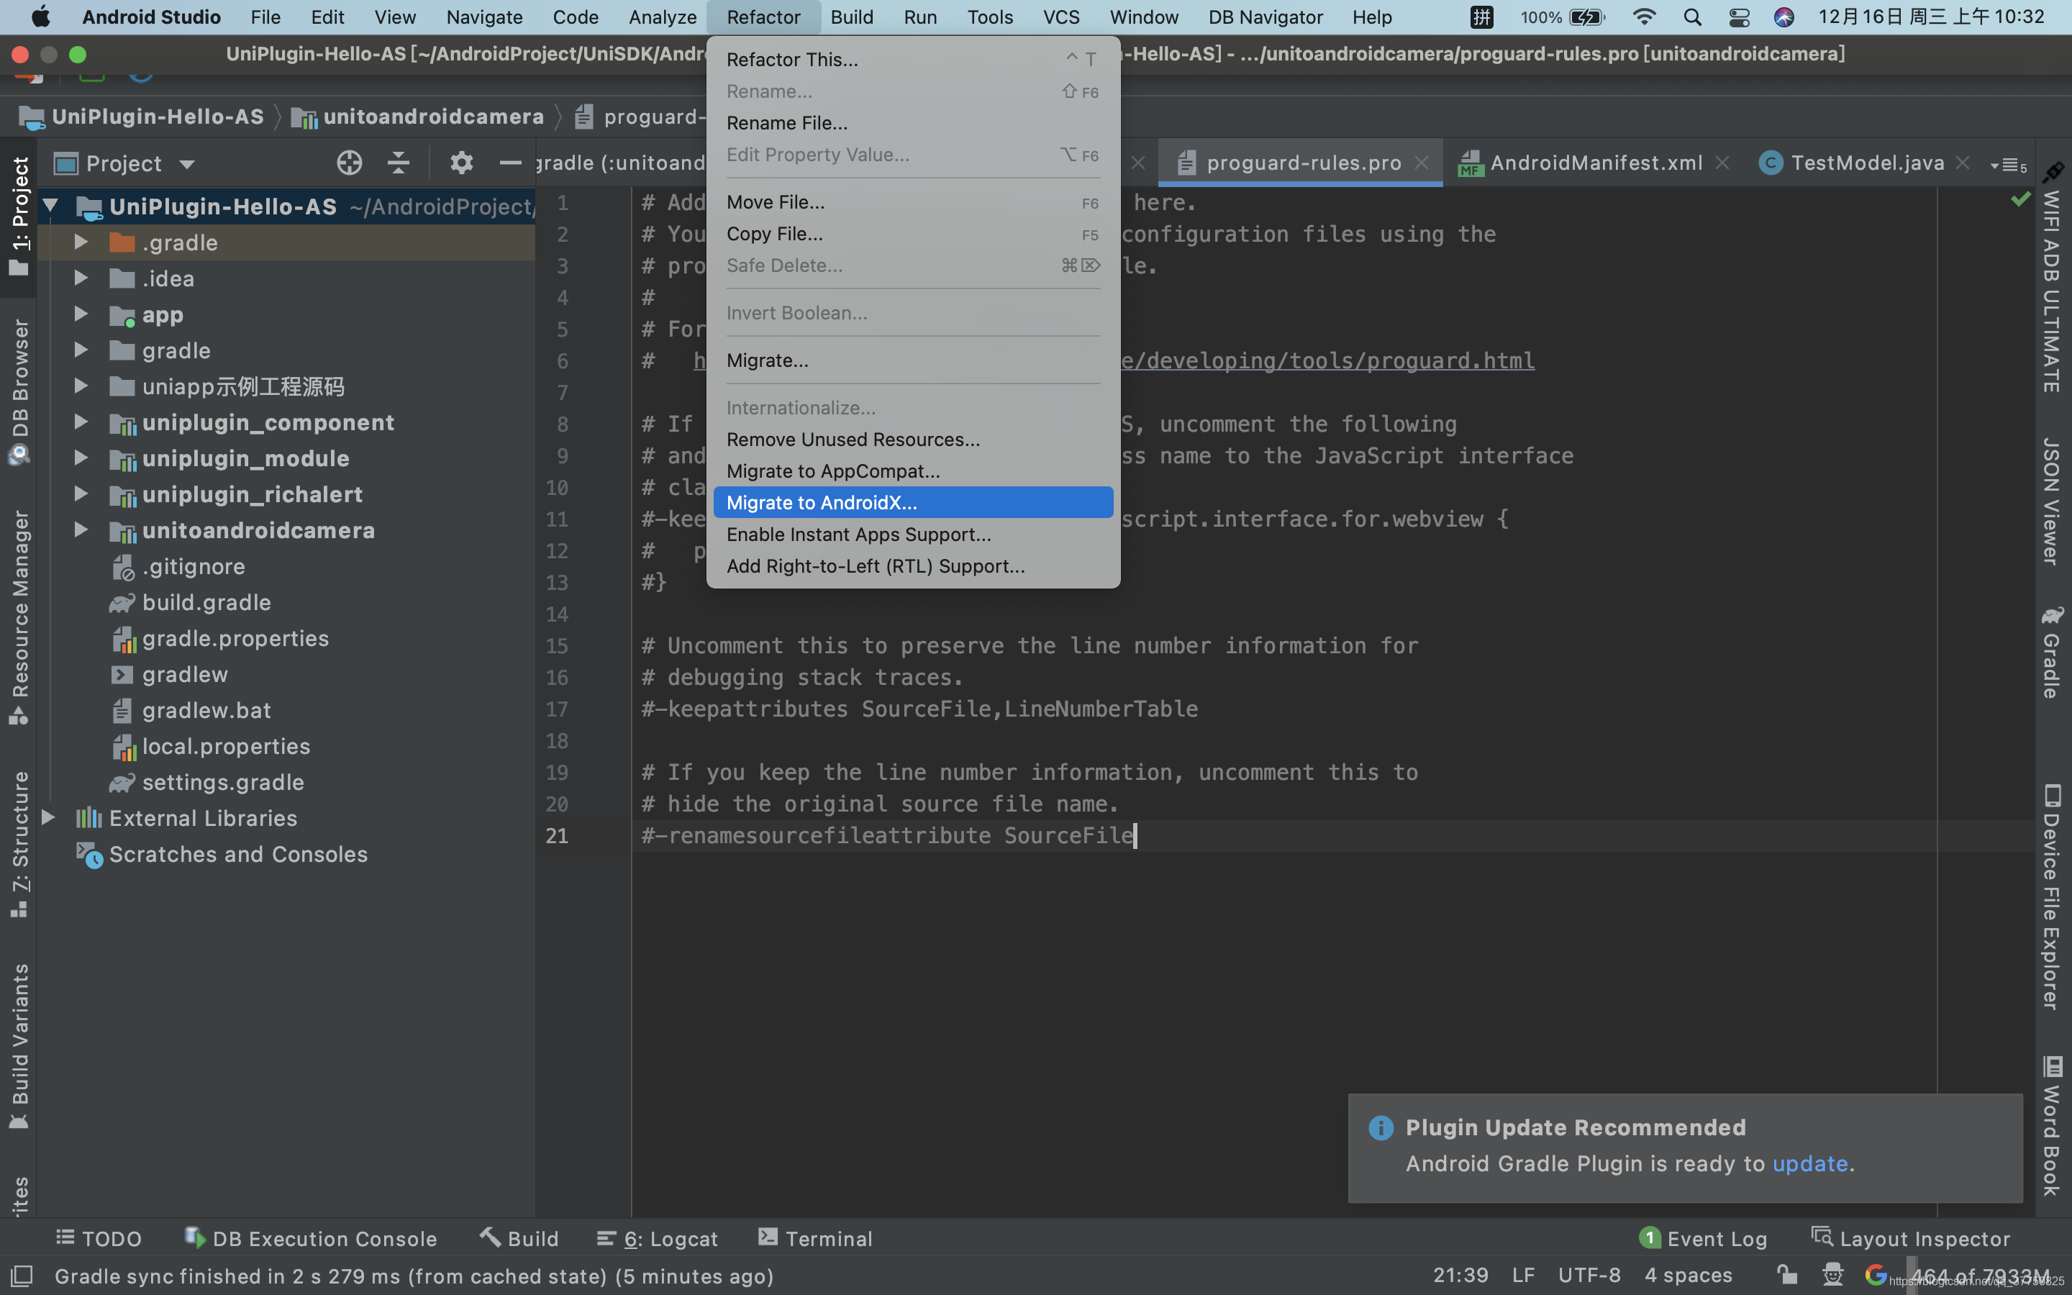This screenshot has height=1295, width=2072.
Task: Hide the Project panel with minus icon
Action: click(510, 163)
